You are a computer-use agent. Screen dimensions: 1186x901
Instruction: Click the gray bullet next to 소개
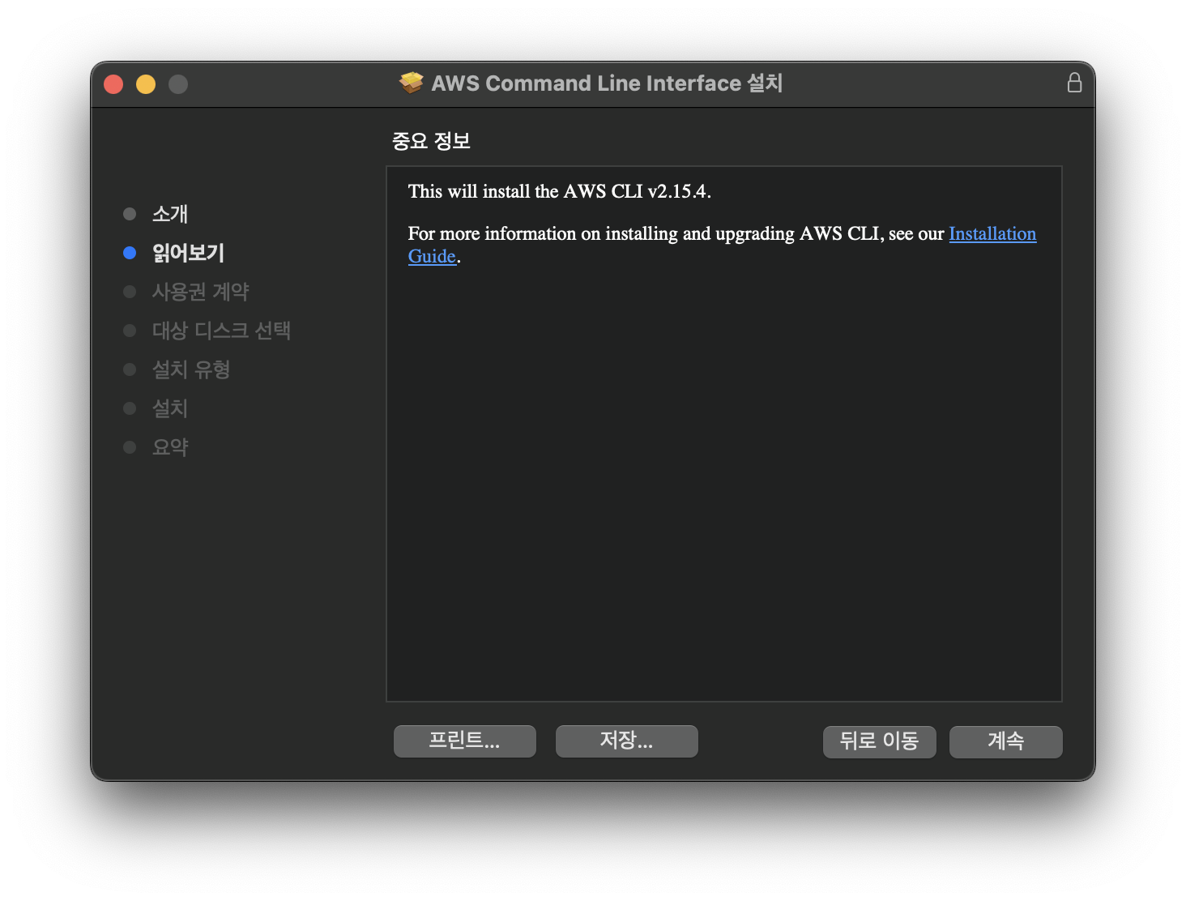pyautogui.click(x=130, y=214)
